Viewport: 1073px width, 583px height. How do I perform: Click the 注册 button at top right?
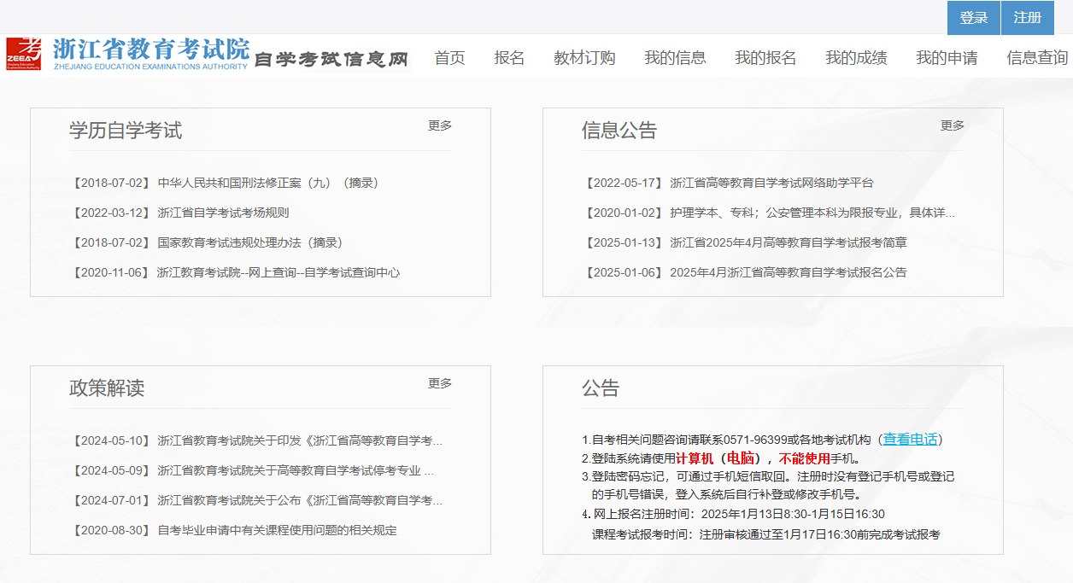1028,17
